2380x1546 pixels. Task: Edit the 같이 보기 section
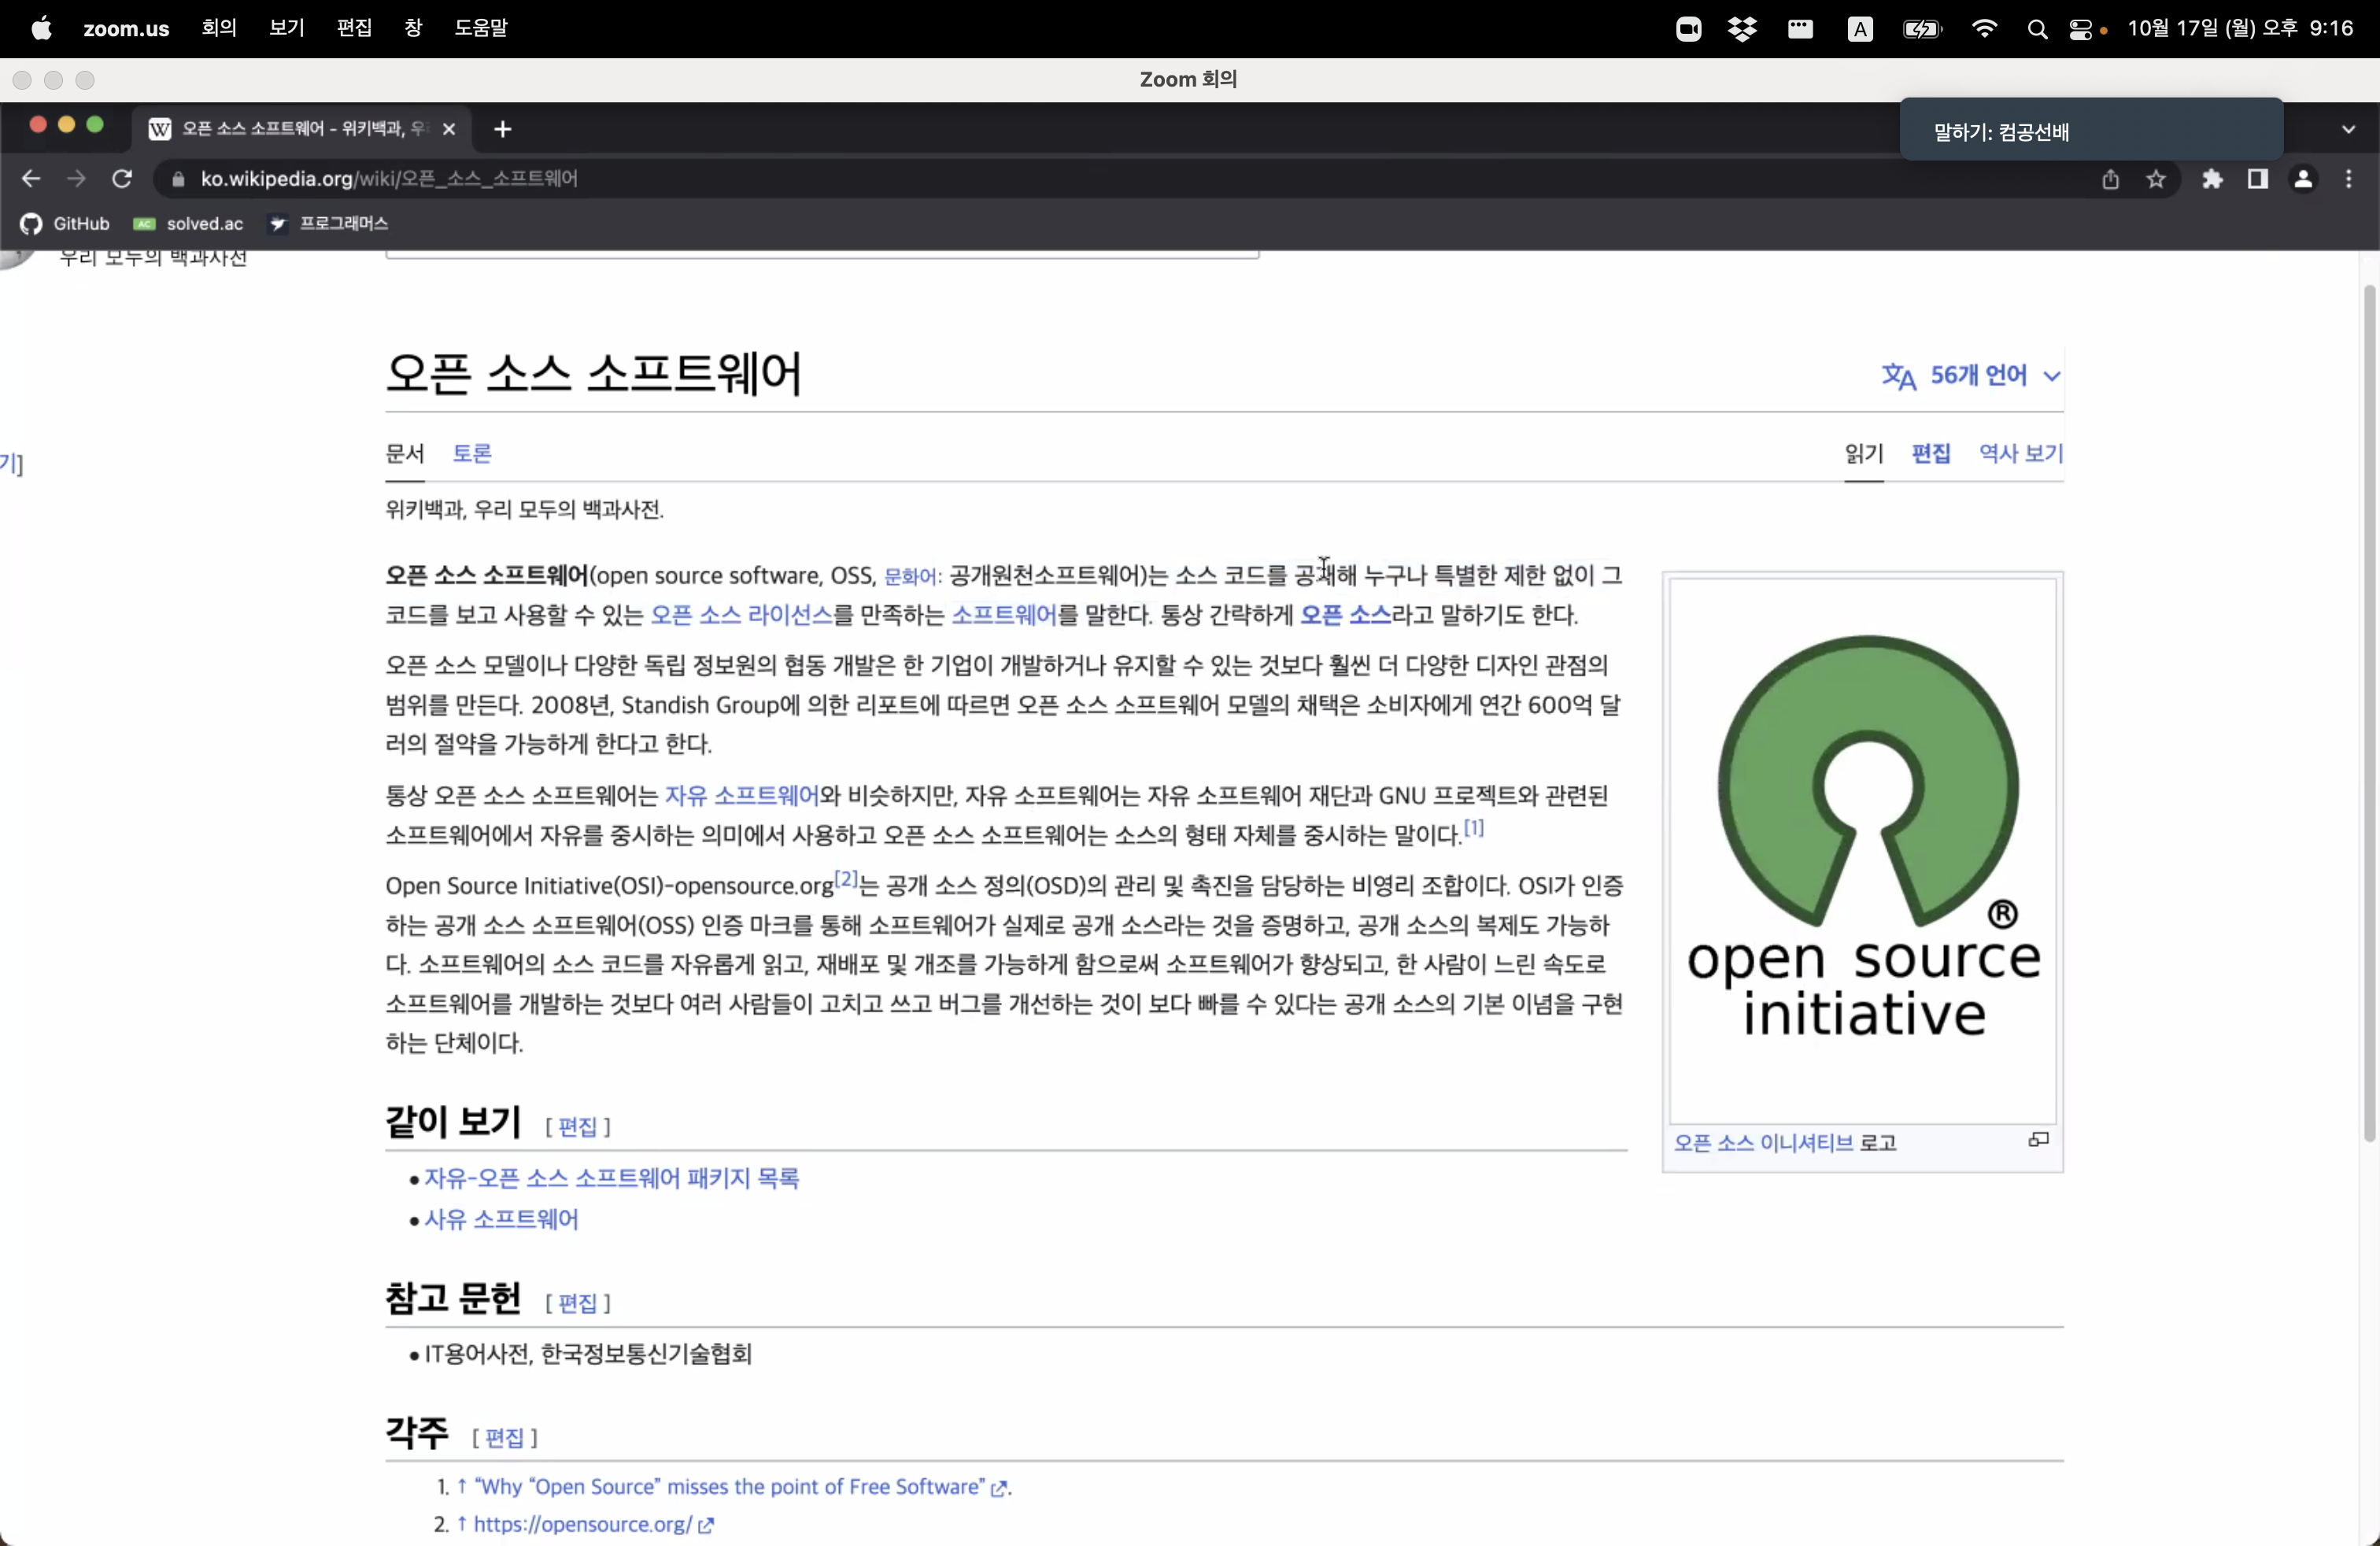[577, 1127]
